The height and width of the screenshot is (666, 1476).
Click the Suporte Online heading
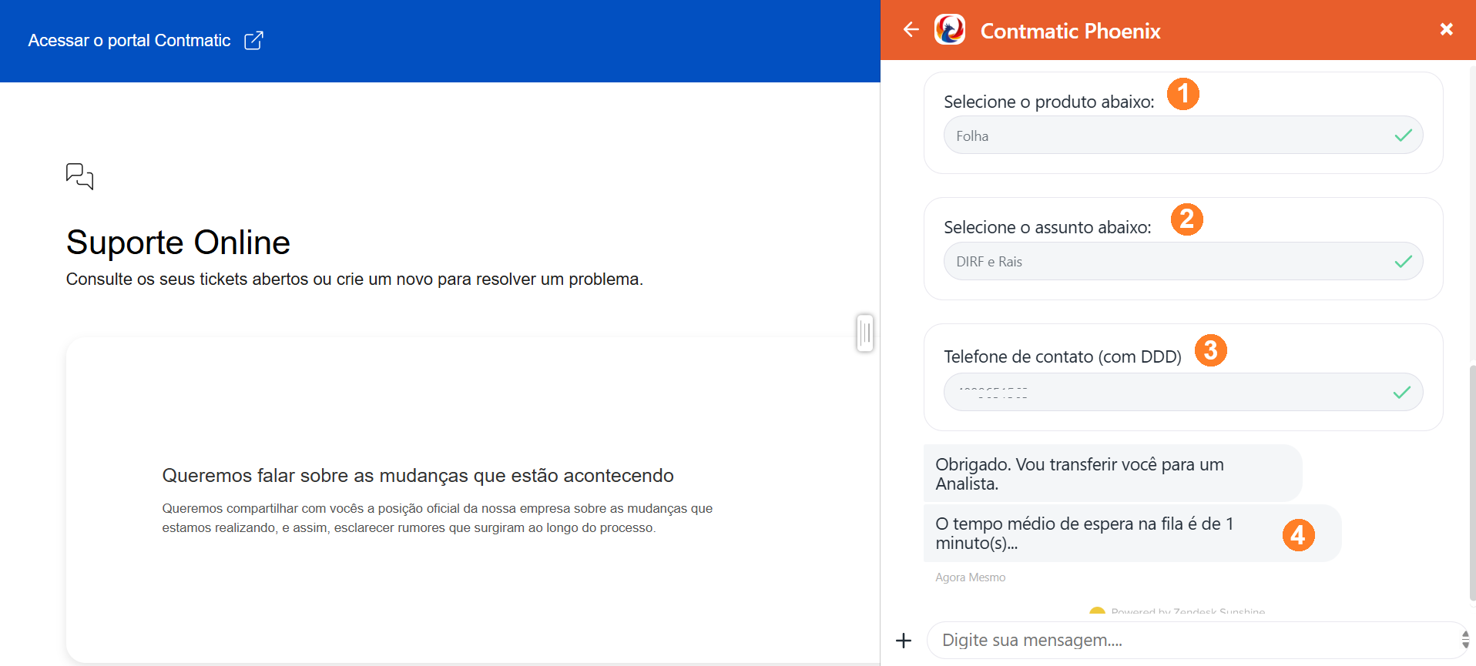click(178, 243)
